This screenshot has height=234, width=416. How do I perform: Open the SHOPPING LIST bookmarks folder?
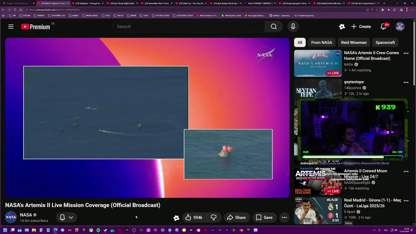(57, 16)
